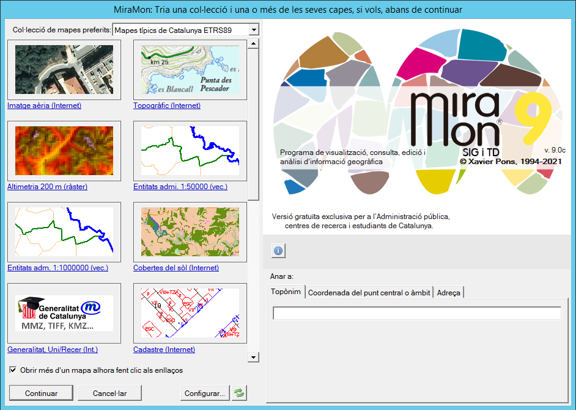Viewport: 576px width, 410px height.
Task: Click the toponym text input field
Action: (x=417, y=313)
